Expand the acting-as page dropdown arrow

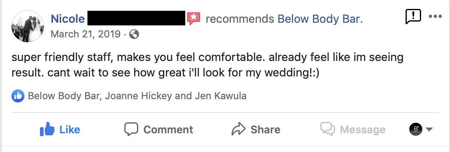(429, 130)
